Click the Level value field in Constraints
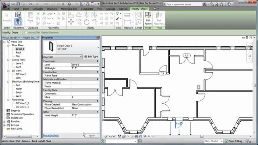This screenshot has height=145, width=258. pos(85,64)
